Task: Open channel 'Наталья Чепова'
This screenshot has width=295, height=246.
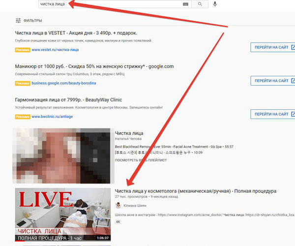Action: [128, 139]
